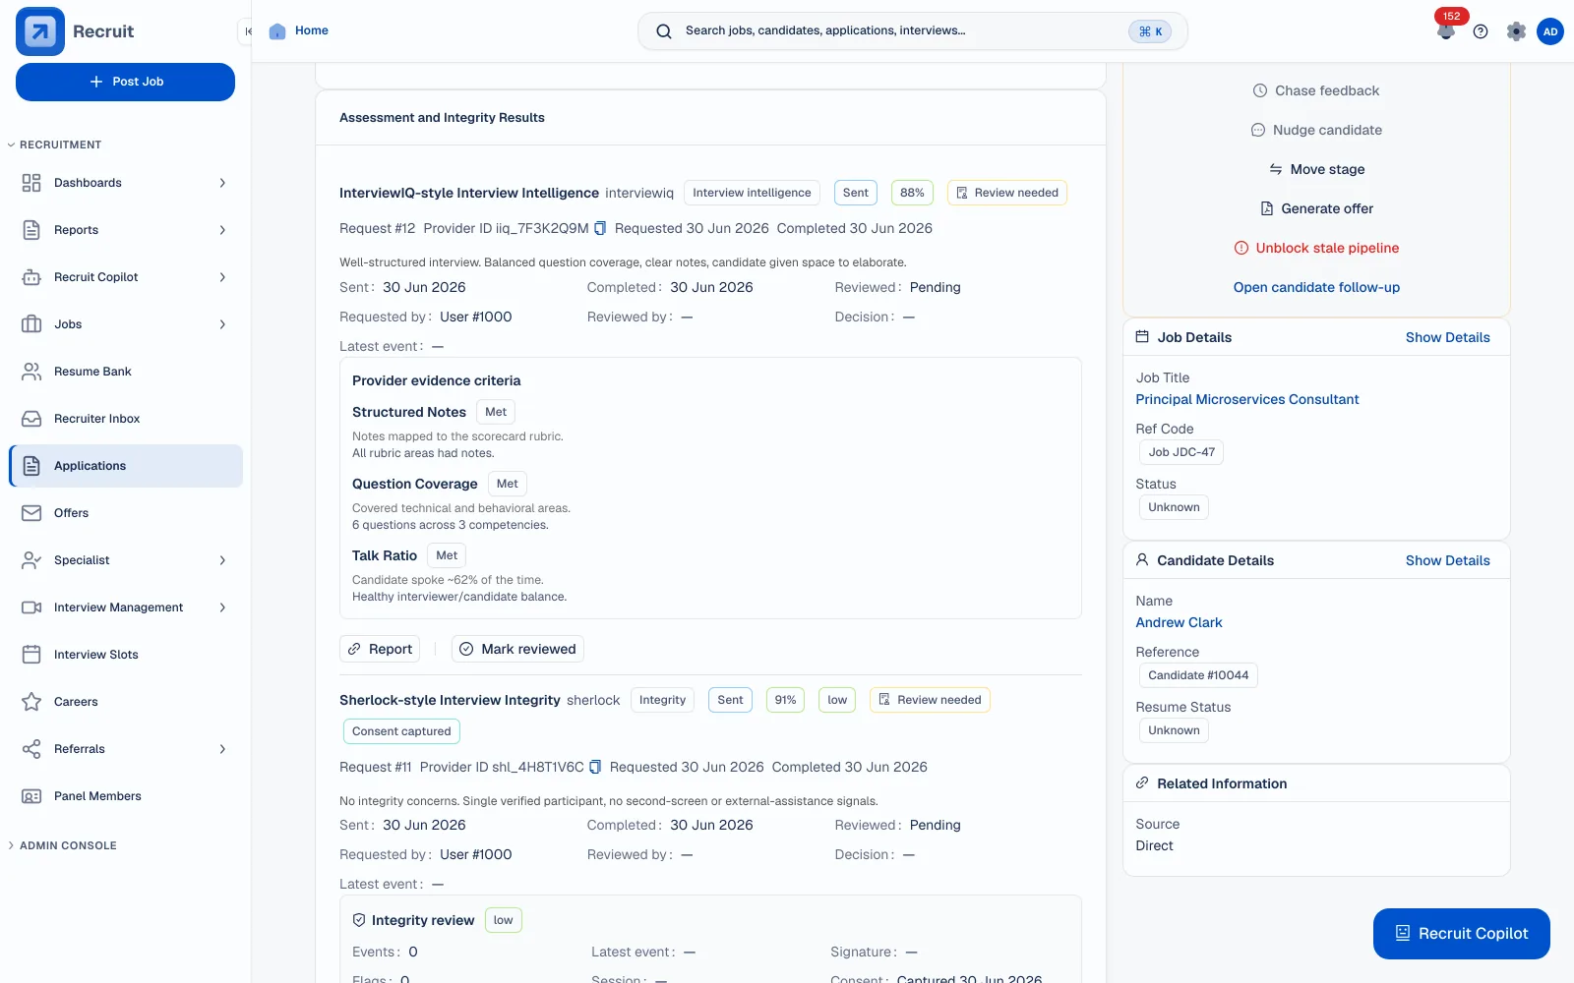Expand the Reports submenu chevron
The width and height of the screenshot is (1574, 983).
click(222, 230)
